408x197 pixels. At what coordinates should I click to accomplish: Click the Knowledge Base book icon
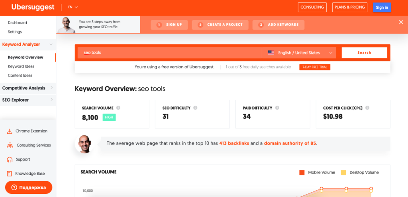(10, 174)
